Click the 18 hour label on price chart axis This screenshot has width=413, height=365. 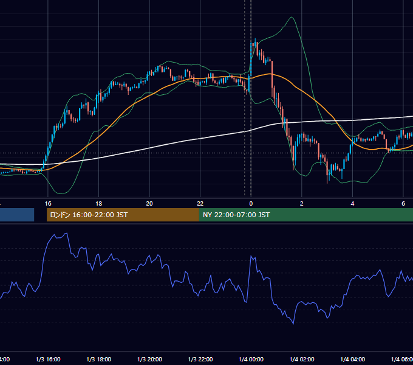pyautogui.click(x=99, y=204)
